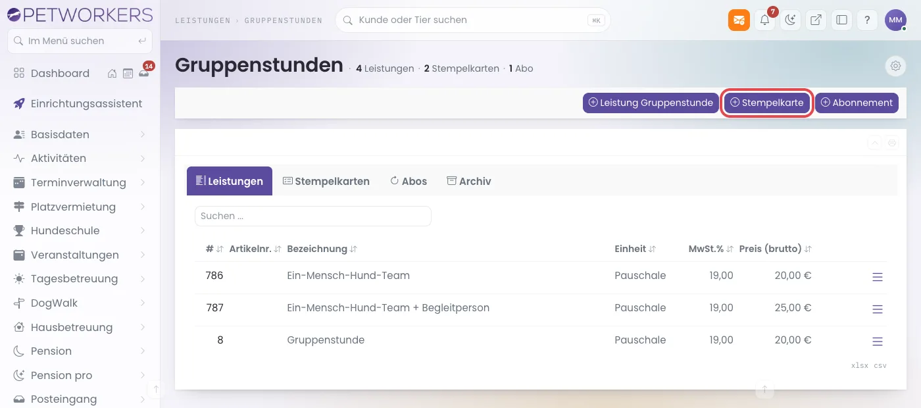Viewport: 921px width, 408px height.
Task: Click article number 786
Action: coord(214,275)
